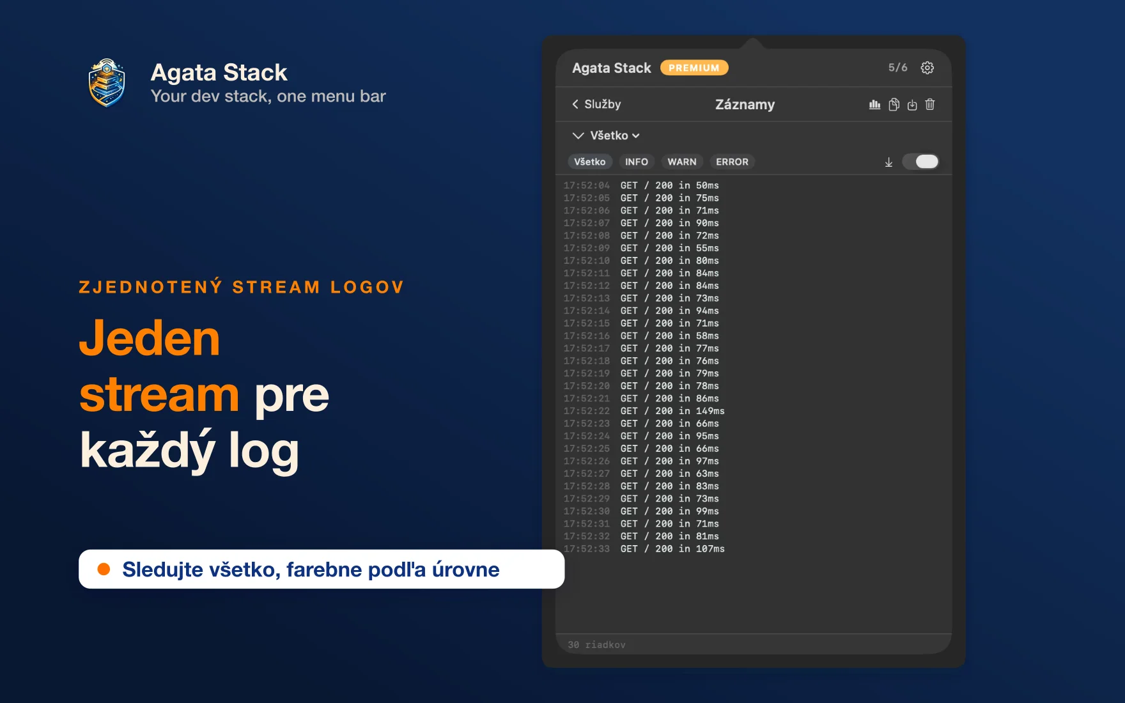1125x703 pixels.
Task: Click the Agata Stack shield logo
Action: click(107, 83)
